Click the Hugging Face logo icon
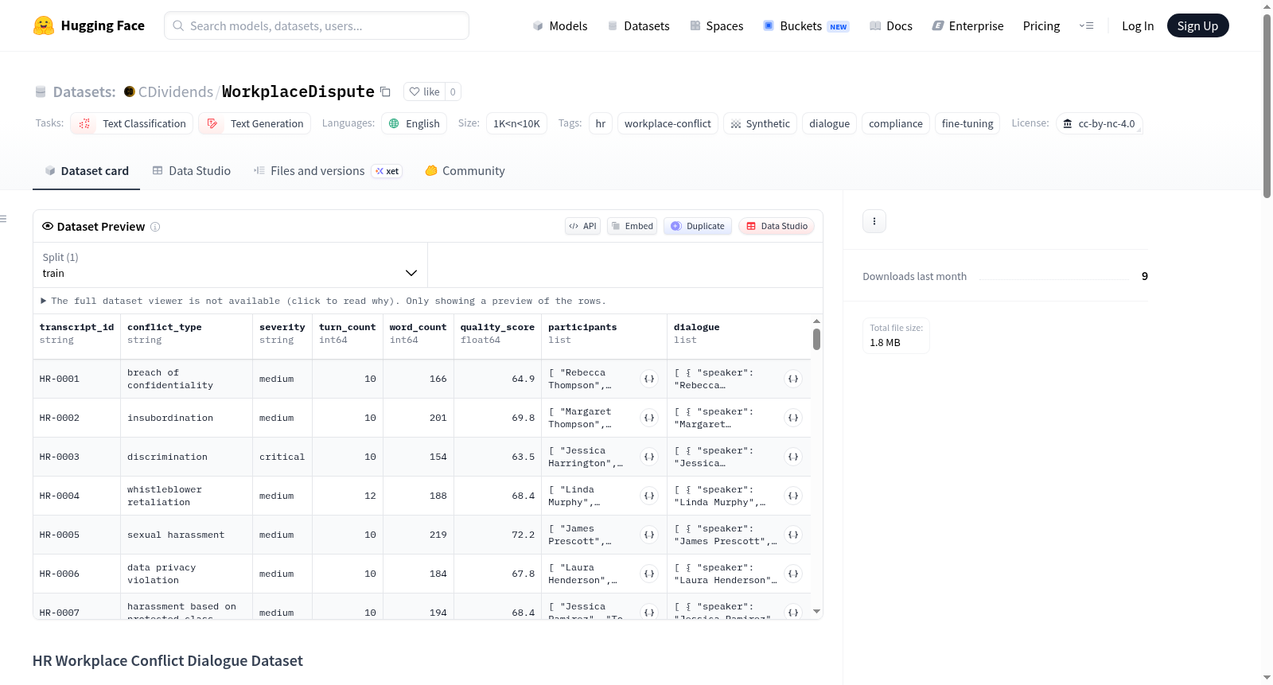Screen dimensions: 1273x685 tap(44, 25)
